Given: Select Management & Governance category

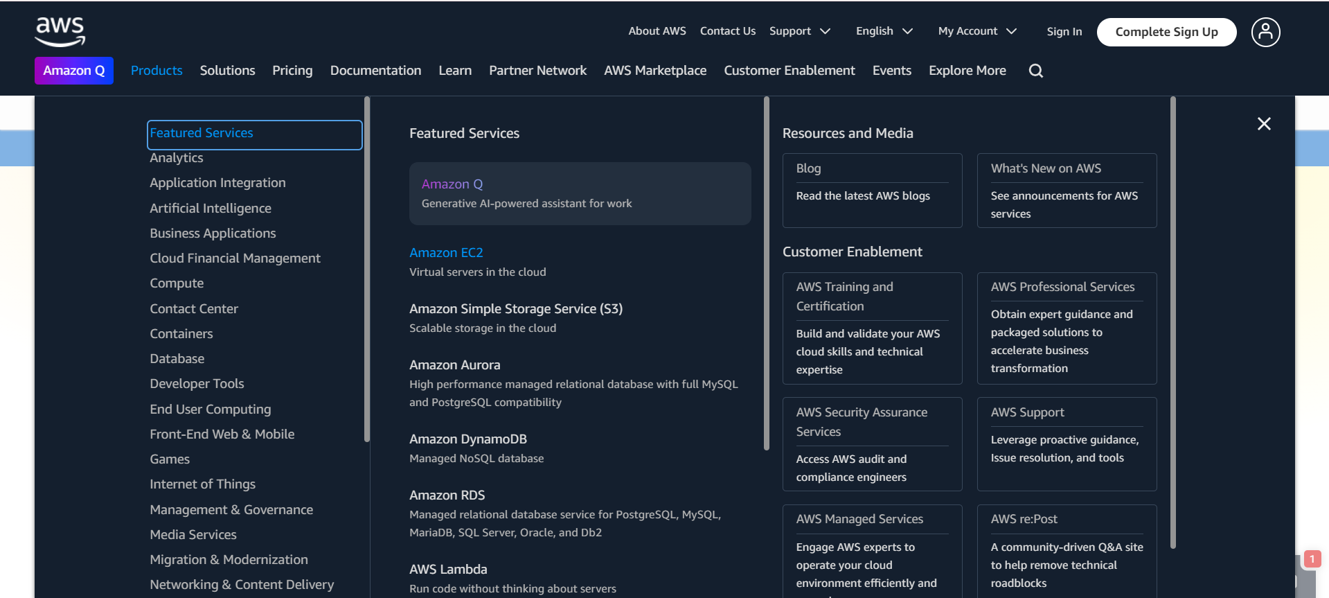Looking at the screenshot, I should coord(231,510).
